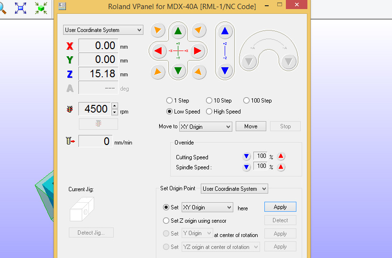Open the 'YZ origin at center of rotation' dropdown
The width and height of the screenshot is (392, 258).
tap(221, 247)
